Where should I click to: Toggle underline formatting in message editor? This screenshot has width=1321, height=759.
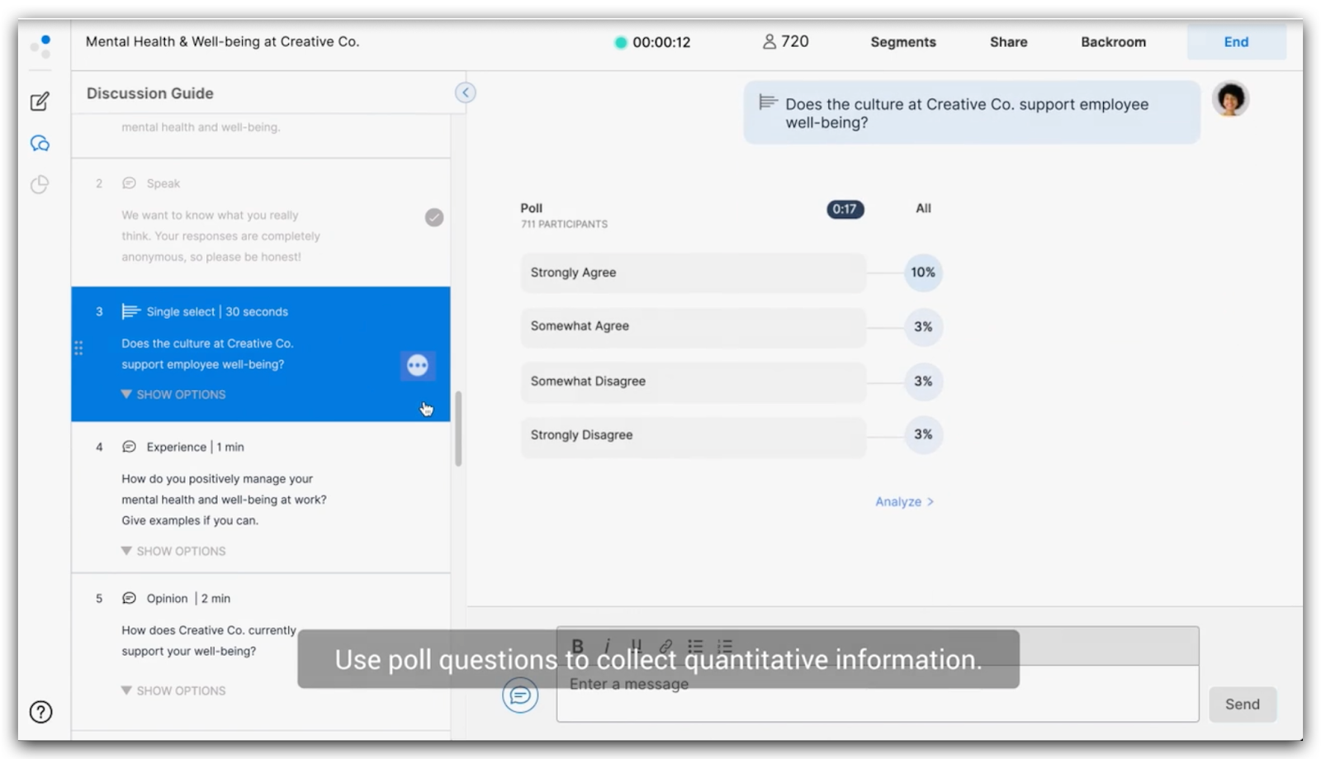(636, 645)
